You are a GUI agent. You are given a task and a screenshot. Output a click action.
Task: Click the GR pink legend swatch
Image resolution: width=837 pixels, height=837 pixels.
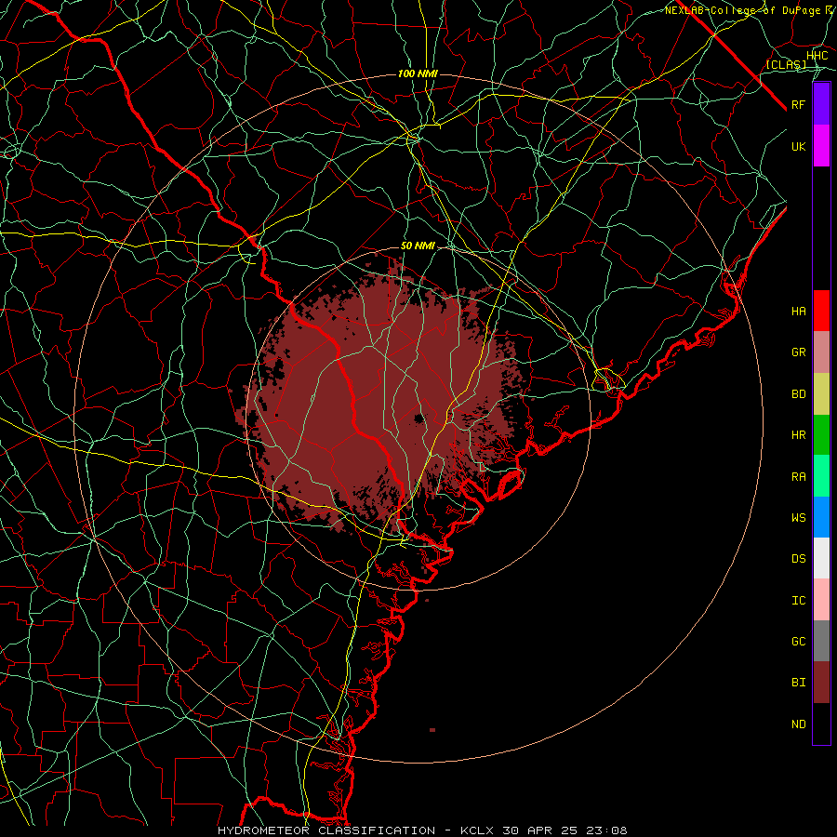coord(821,352)
